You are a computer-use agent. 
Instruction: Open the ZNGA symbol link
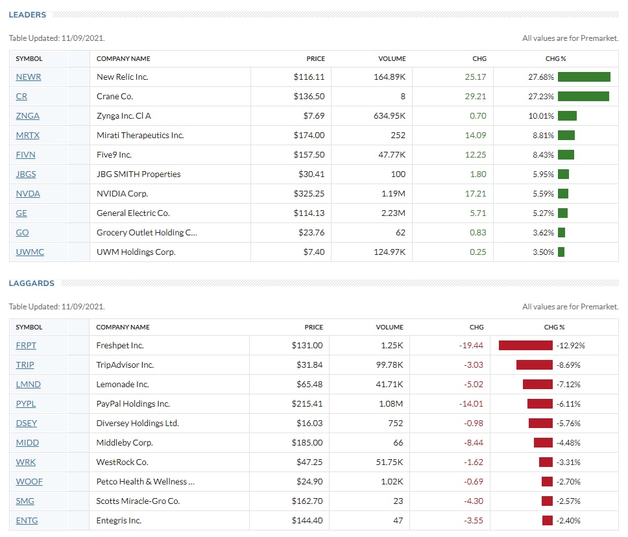[28, 115]
